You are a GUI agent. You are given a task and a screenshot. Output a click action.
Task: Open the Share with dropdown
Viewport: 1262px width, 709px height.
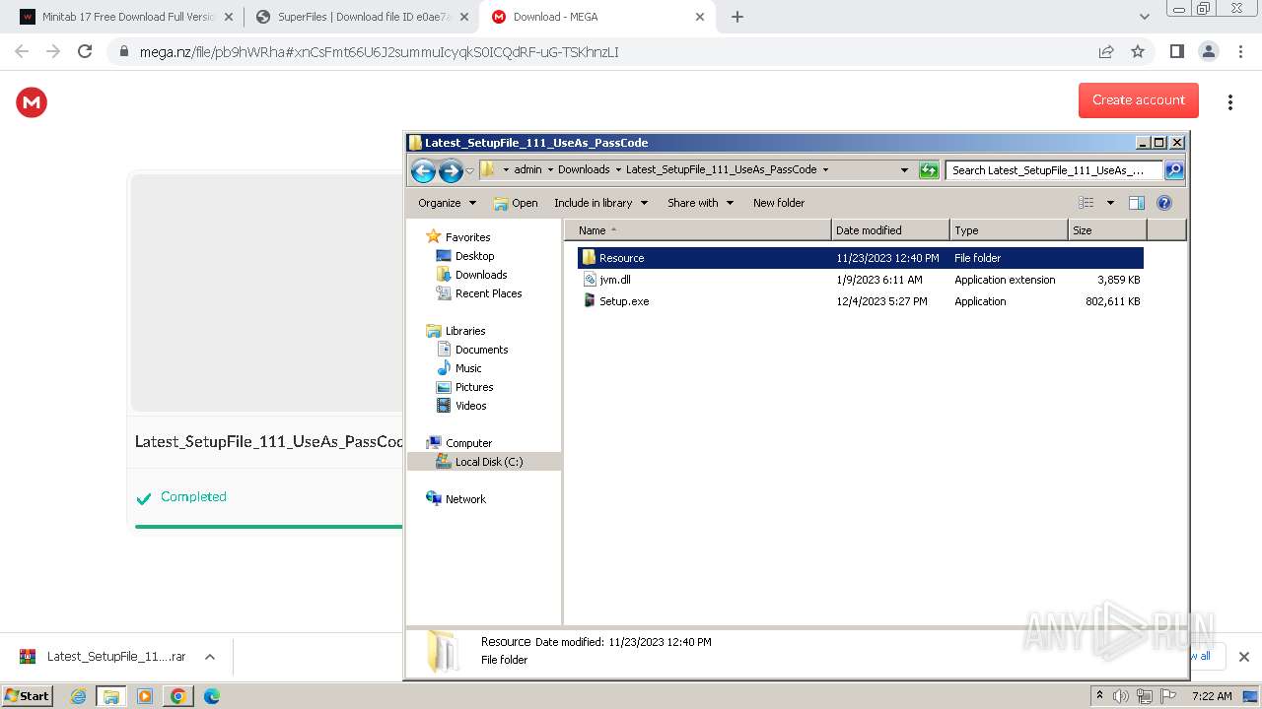point(700,203)
